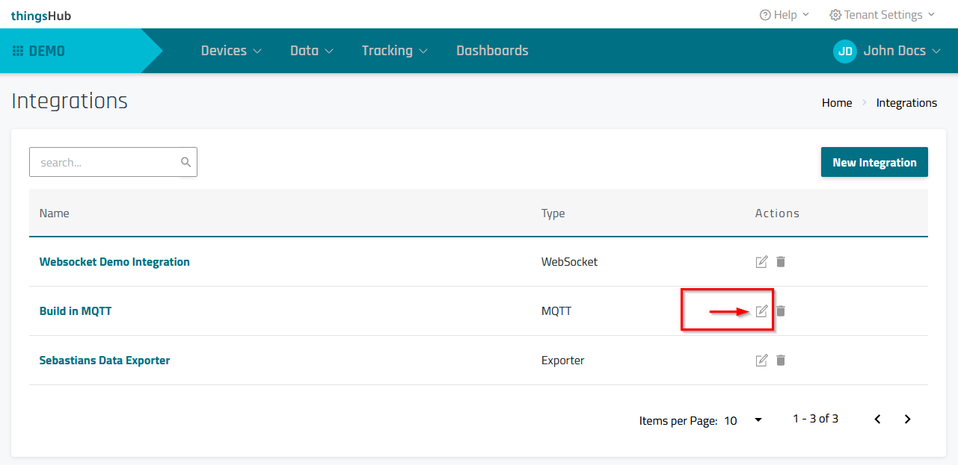Go to next page of results
This screenshot has width=958, height=465.
(907, 419)
